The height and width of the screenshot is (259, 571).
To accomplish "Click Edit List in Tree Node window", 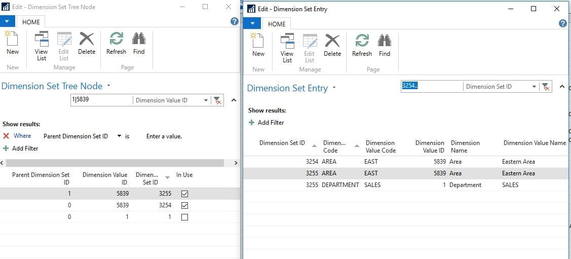I will 64,46.
